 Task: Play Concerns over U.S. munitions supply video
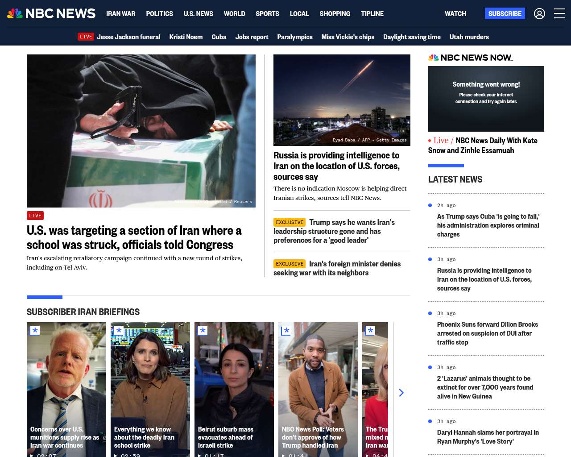pyautogui.click(x=66, y=390)
